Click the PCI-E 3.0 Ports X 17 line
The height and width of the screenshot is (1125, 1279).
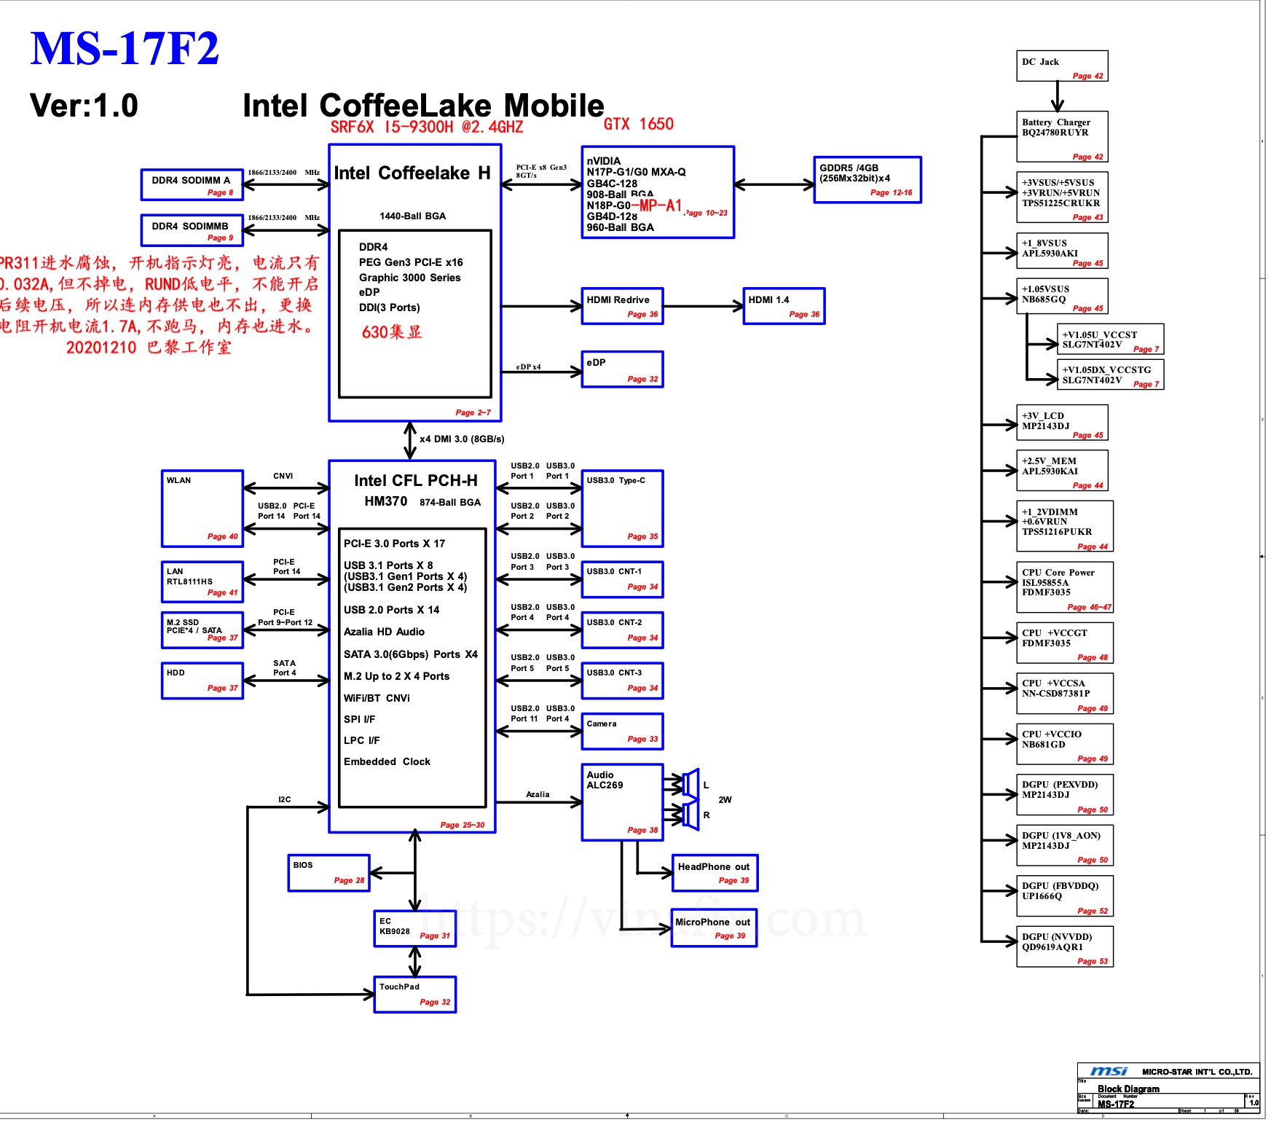[394, 544]
